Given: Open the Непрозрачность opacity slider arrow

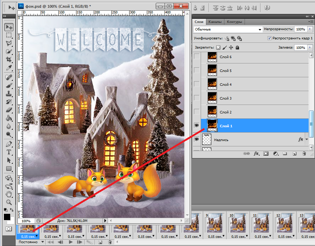Looking at the screenshot, I should [x=310, y=29].
